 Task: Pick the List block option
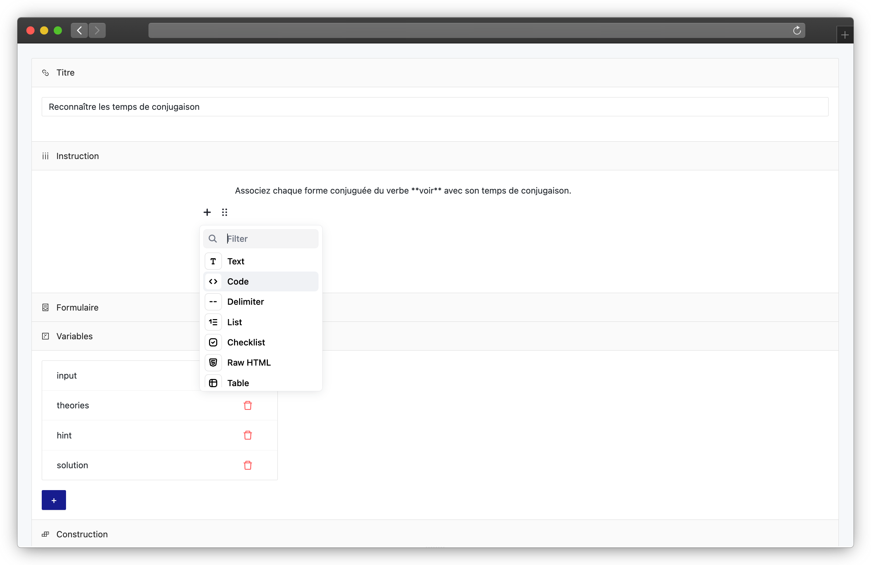pyautogui.click(x=261, y=322)
